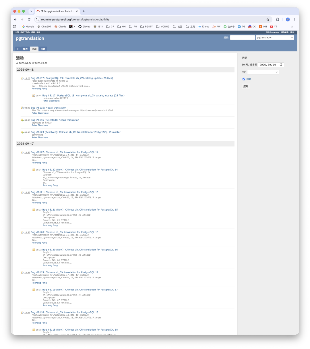The image size is (310, 349).
Task: Open the 用户 user dropdown
Action: pos(263,72)
